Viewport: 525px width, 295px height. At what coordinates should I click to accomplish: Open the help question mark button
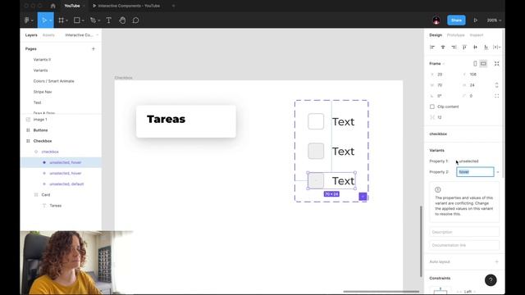click(x=491, y=280)
